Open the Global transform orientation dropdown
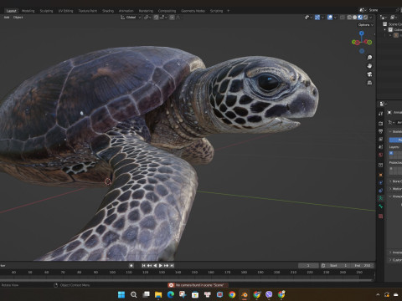Screen dimensions: 402x301 click(131, 18)
